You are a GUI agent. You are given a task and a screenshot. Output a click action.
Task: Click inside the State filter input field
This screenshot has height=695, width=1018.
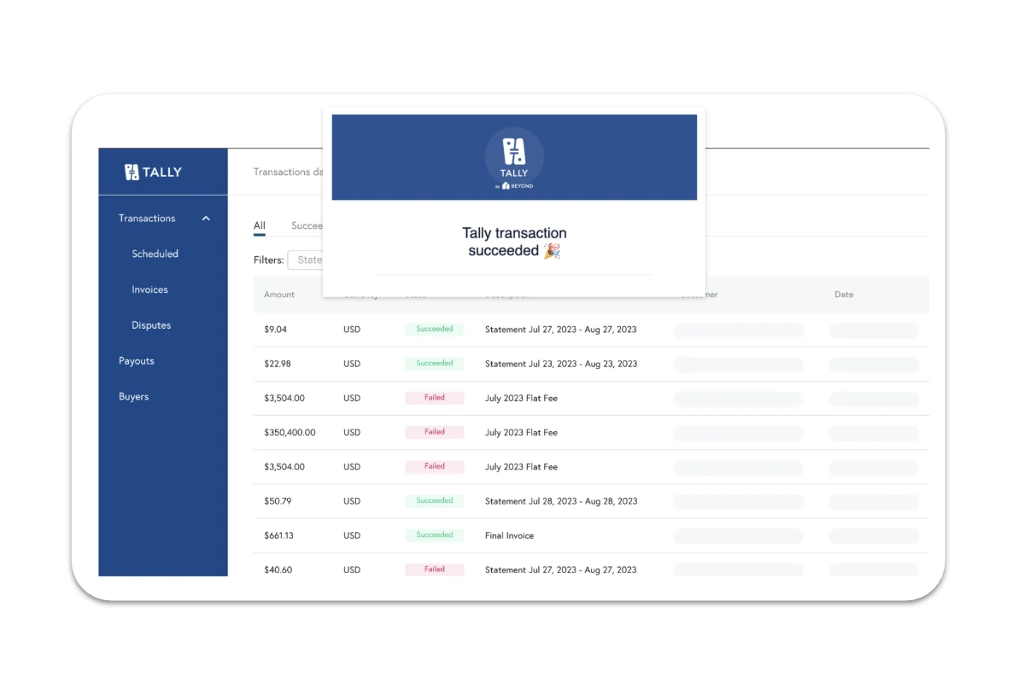[x=310, y=260]
